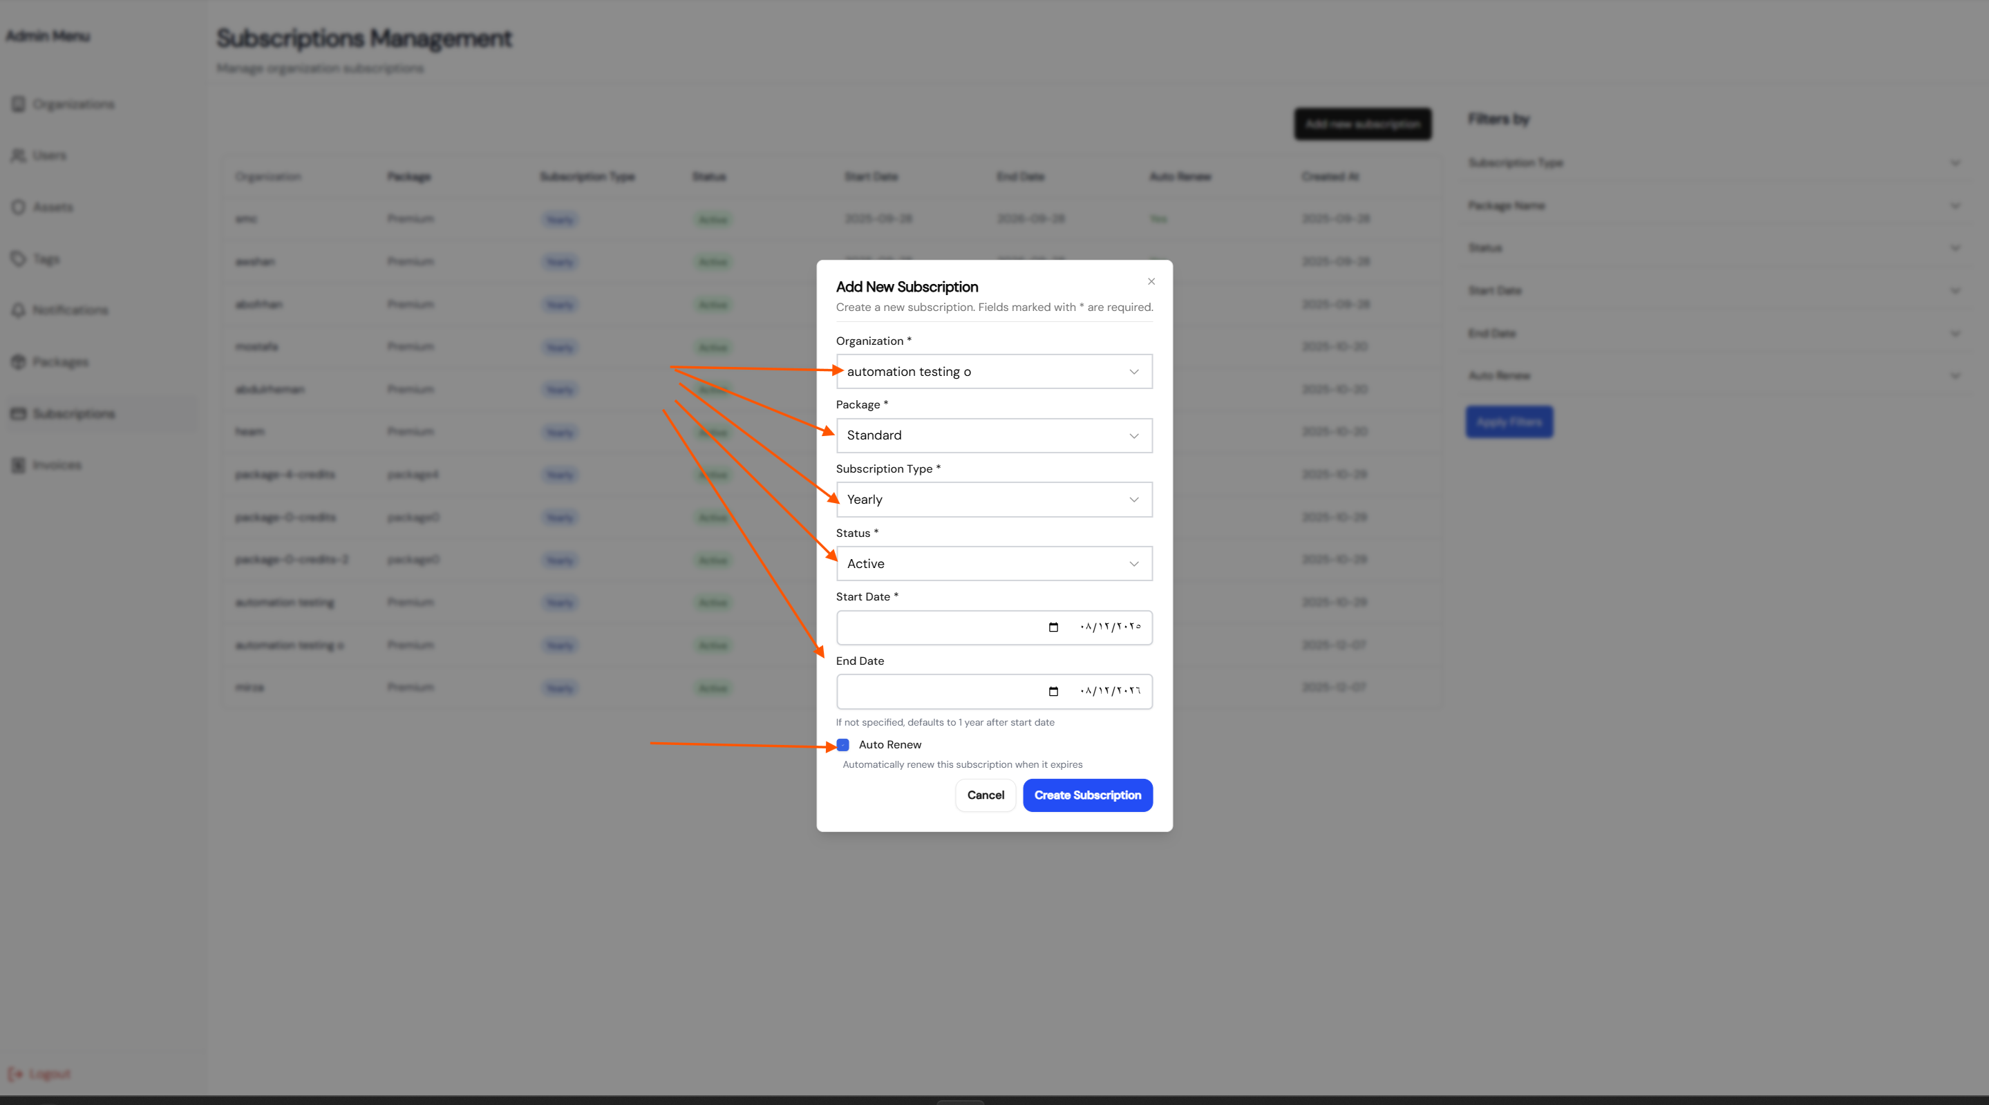The width and height of the screenshot is (1989, 1105).
Task: Open the Status dropdown showing Active
Action: [x=994, y=564]
